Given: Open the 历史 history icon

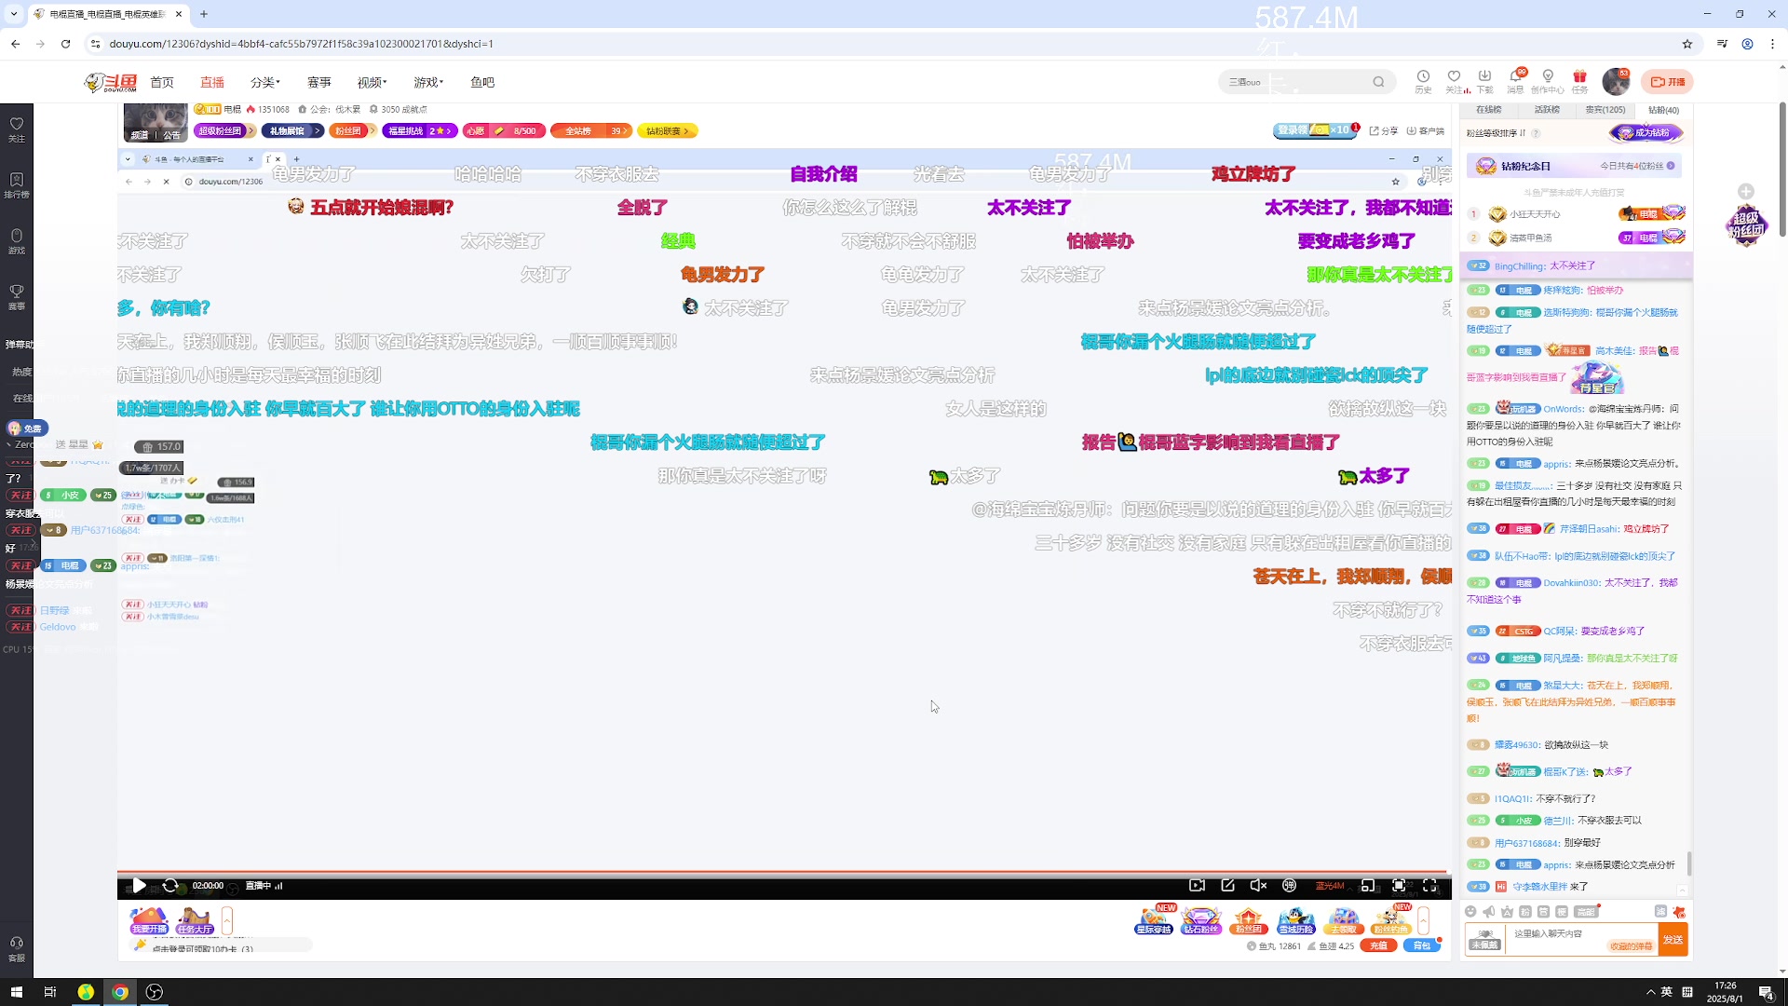Looking at the screenshot, I should (x=1423, y=81).
